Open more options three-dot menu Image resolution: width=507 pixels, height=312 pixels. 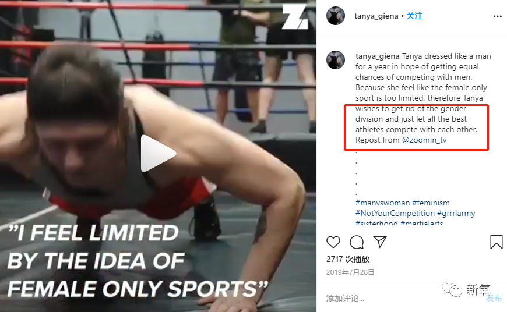pyautogui.click(x=497, y=16)
